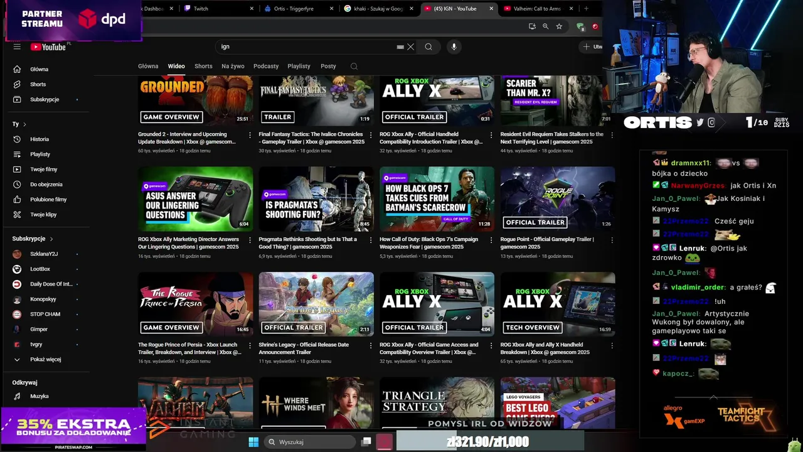Open STOP CHAM subscription channel
The image size is (803, 452).
tap(44, 314)
